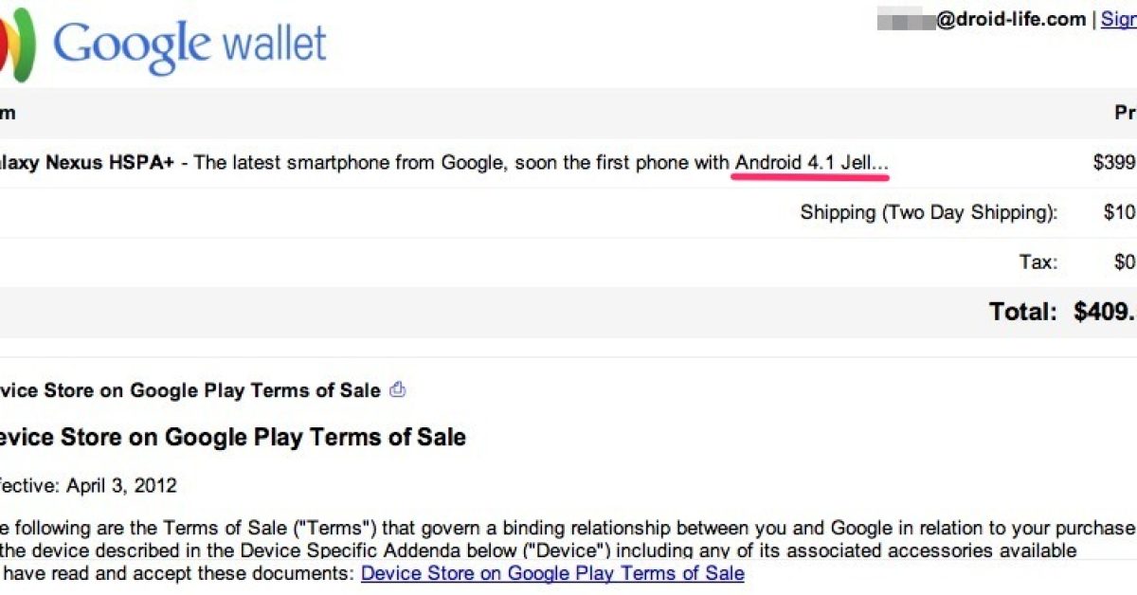Click the "have read and accept these documents" text

[176, 573]
